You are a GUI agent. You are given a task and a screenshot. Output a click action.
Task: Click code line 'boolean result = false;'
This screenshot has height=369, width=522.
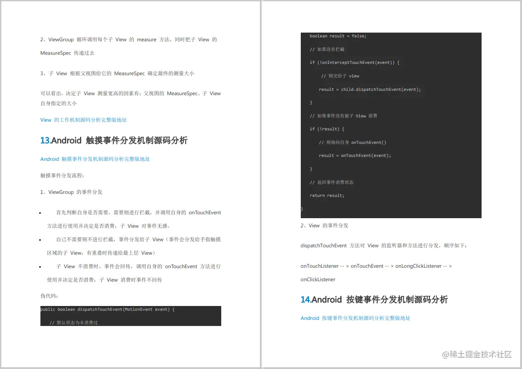[338, 36]
